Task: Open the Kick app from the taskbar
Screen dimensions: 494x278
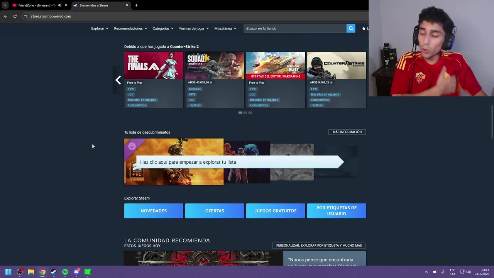Action: tap(88, 272)
